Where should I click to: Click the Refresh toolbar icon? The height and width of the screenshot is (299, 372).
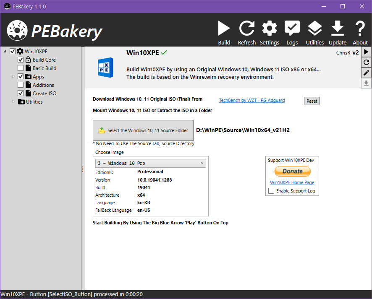point(247,29)
